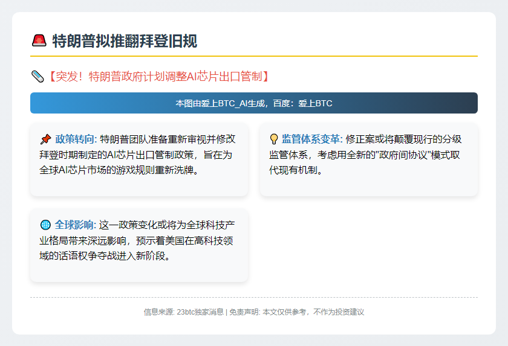Image resolution: width=508 pixels, height=346 pixels.
Task: Click the 监管体系变革 heading label
Action: click(312, 139)
